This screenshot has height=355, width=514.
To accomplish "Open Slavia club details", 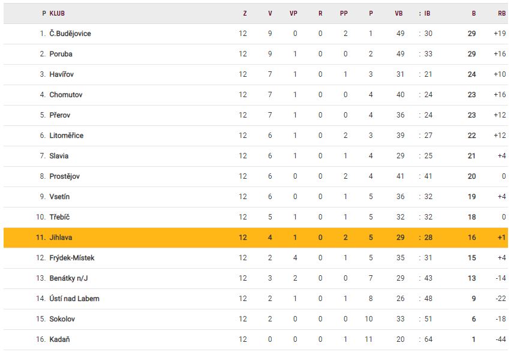I will point(59,156).
